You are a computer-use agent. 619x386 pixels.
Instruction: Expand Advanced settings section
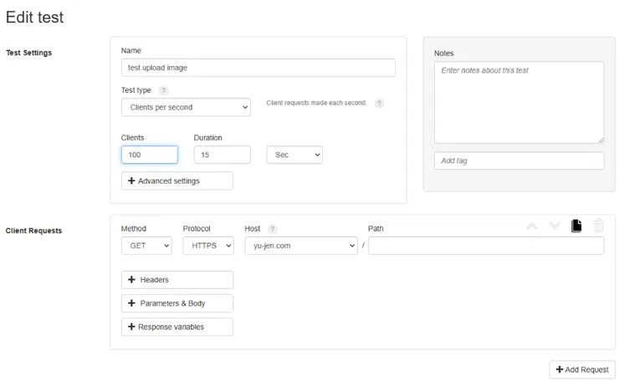coord(177,180)
